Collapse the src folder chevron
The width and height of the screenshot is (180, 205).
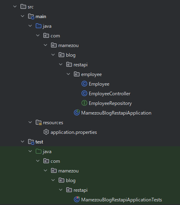pos(15,6)
